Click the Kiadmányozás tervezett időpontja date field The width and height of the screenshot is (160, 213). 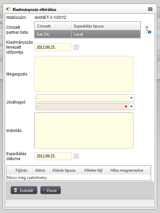click(x=53, y=47)
